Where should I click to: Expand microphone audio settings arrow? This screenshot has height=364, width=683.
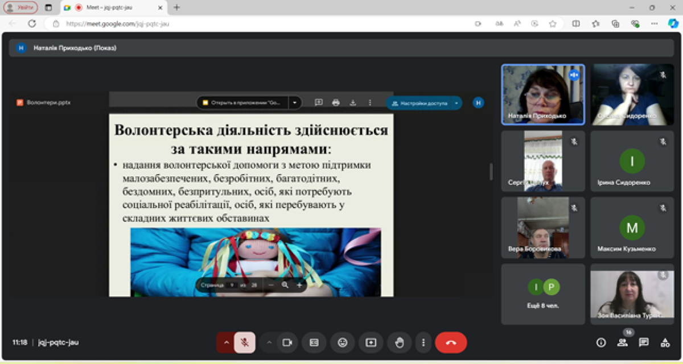pyautogui.click(x=226, y=342)
